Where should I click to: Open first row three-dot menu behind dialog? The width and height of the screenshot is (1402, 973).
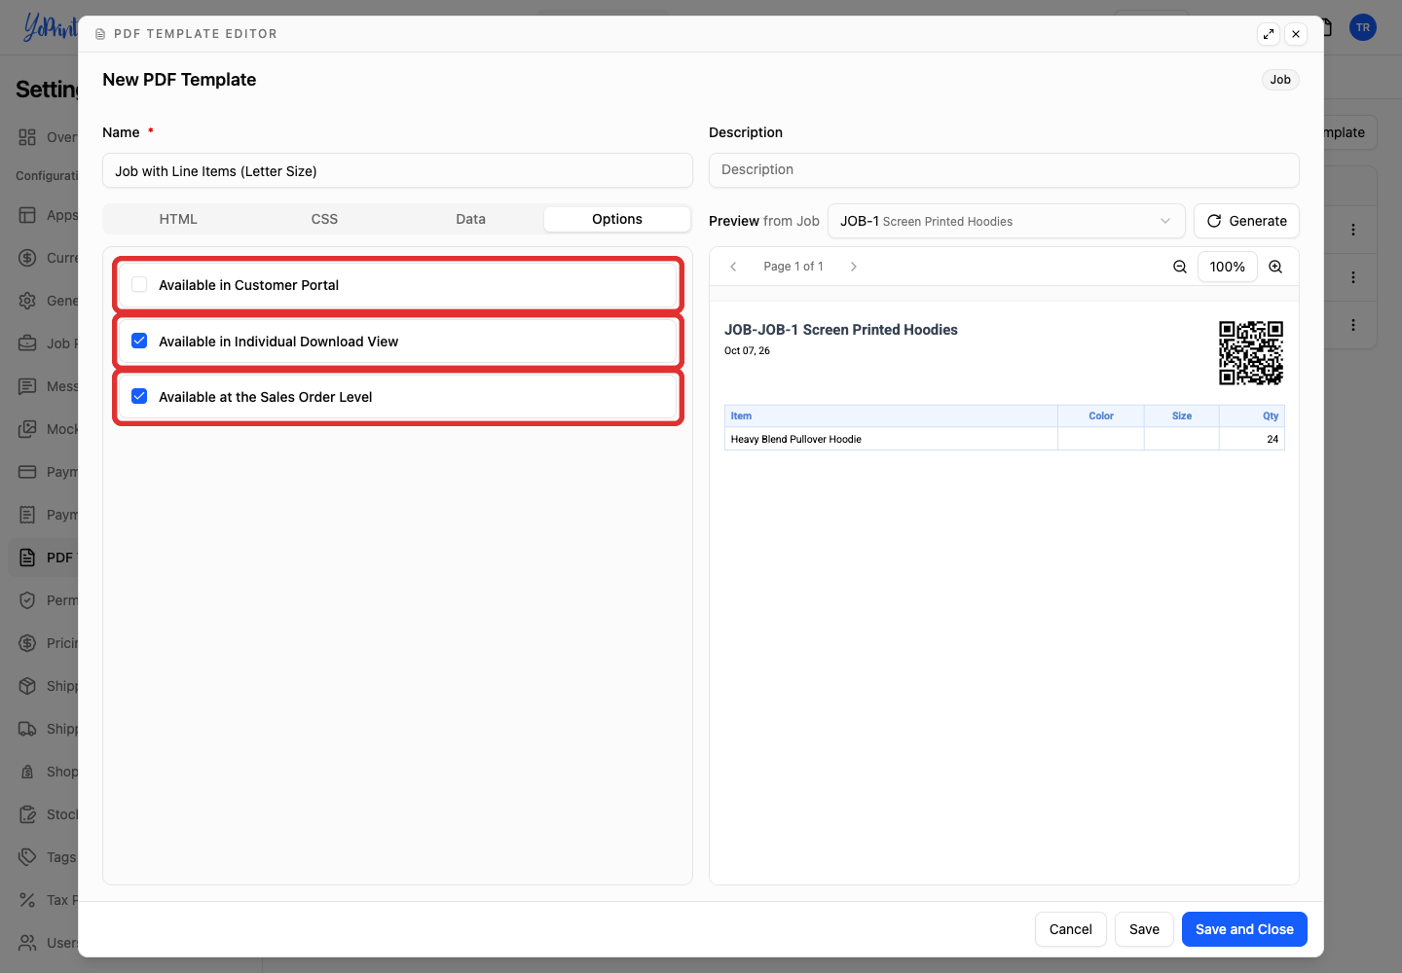pyautogui.click(x=1353, y=230)
